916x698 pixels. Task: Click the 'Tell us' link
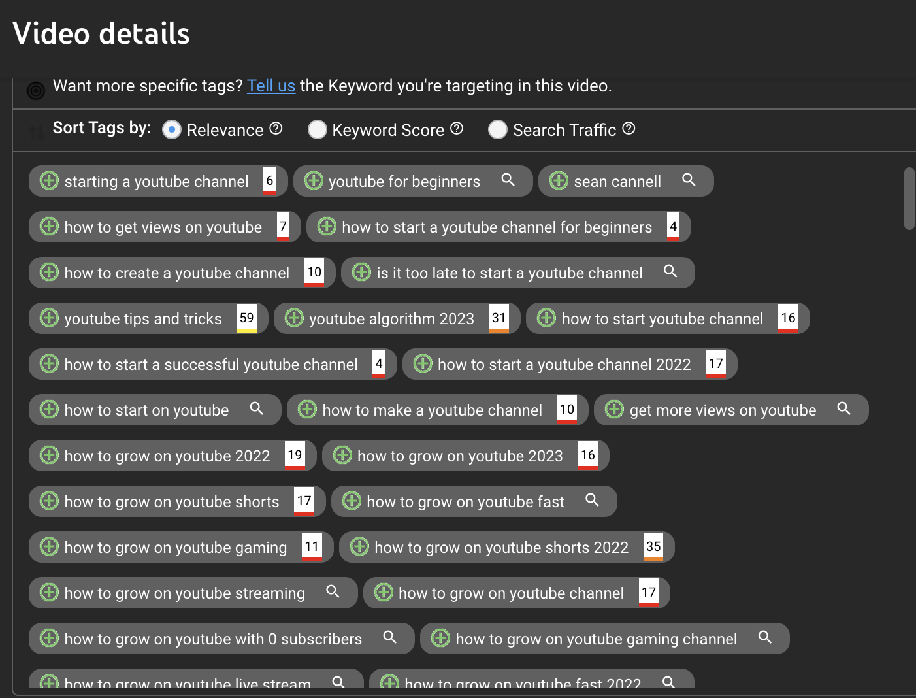click(x=271, y=86)
